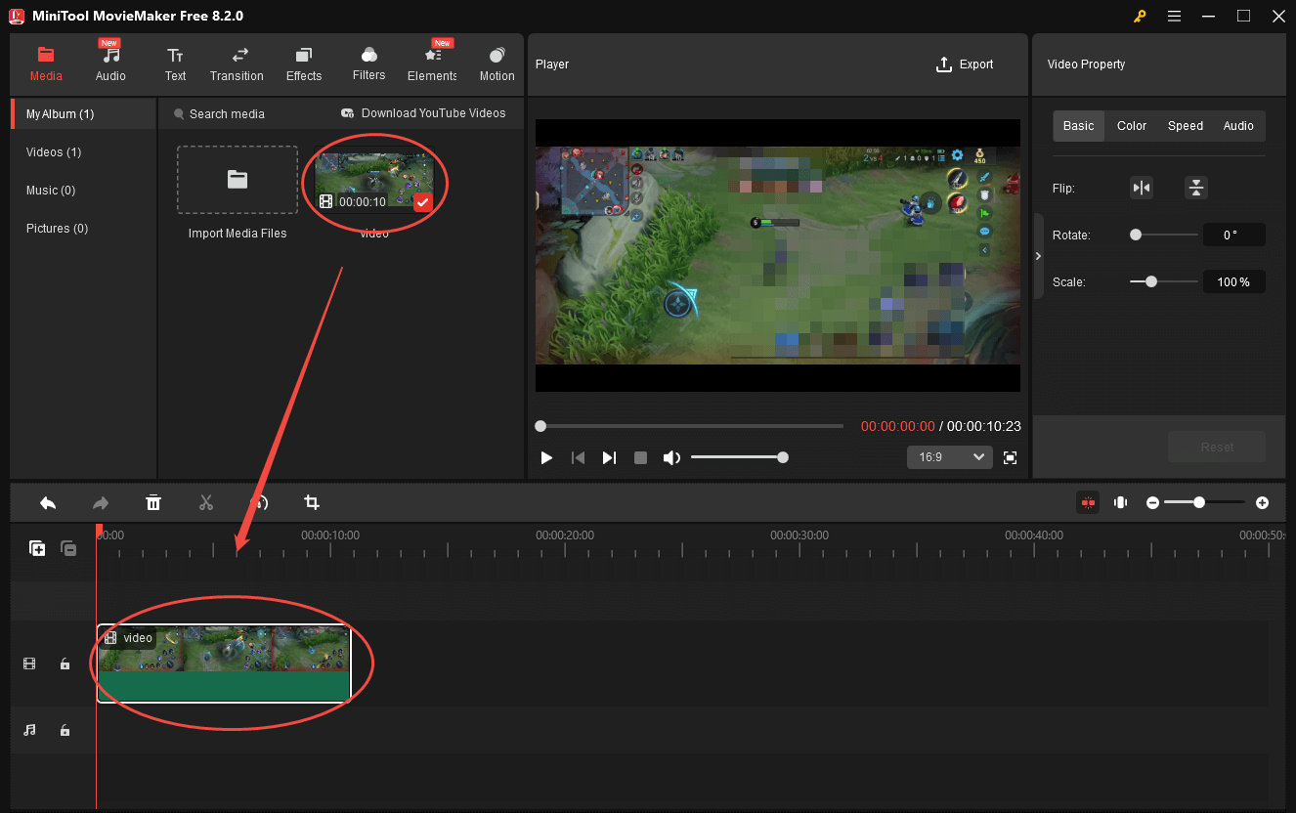This screenshot has height=813, width=1296.
Task: Open the 16:9 aspect ratio dropdown
Action: click(950, 457)
